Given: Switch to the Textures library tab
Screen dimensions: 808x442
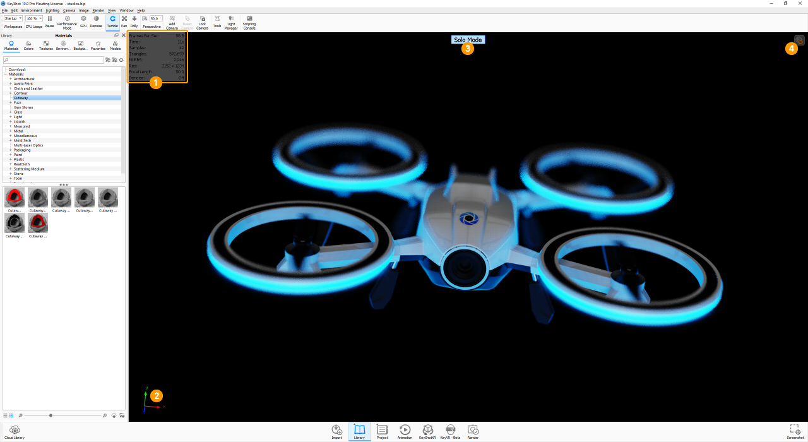Looking at the screenshot, I should pyautogui.click(x=45, y=44).
